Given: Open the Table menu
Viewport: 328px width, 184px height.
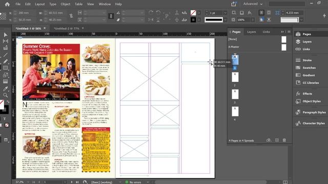Looking at the screenshot, I should coord(78,4).
